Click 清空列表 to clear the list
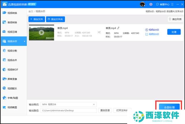185x124 pixels. [175, 19]
